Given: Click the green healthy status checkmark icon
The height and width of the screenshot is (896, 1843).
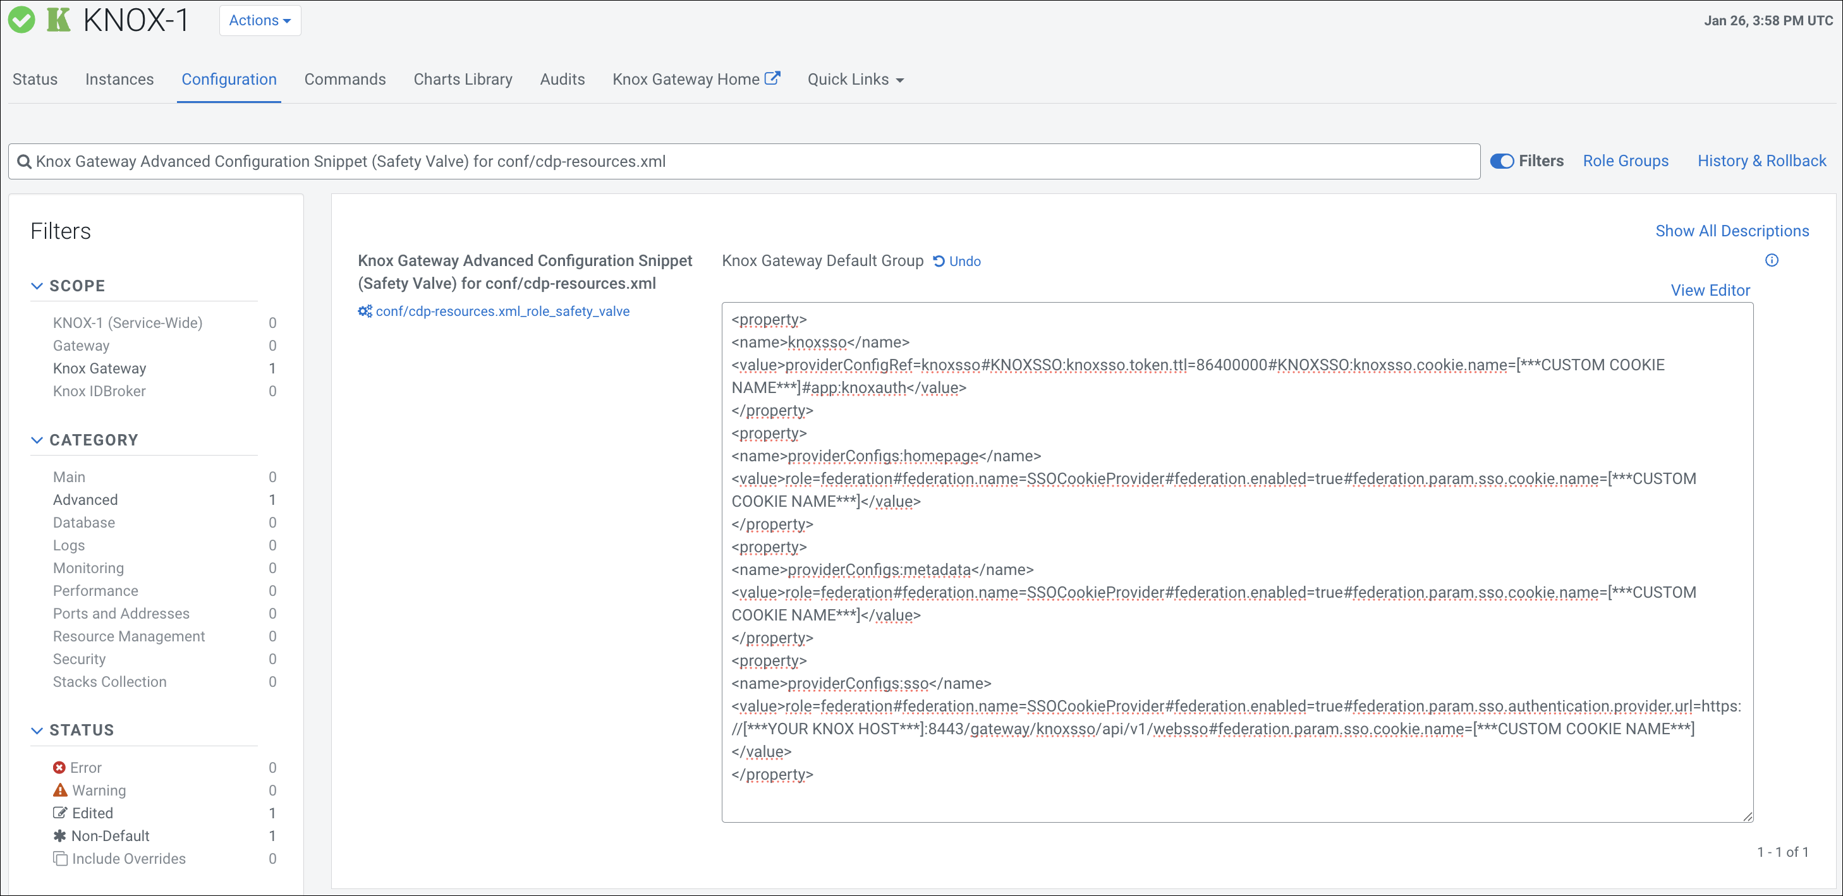Looking at the screenshot, I should [21, 20].
